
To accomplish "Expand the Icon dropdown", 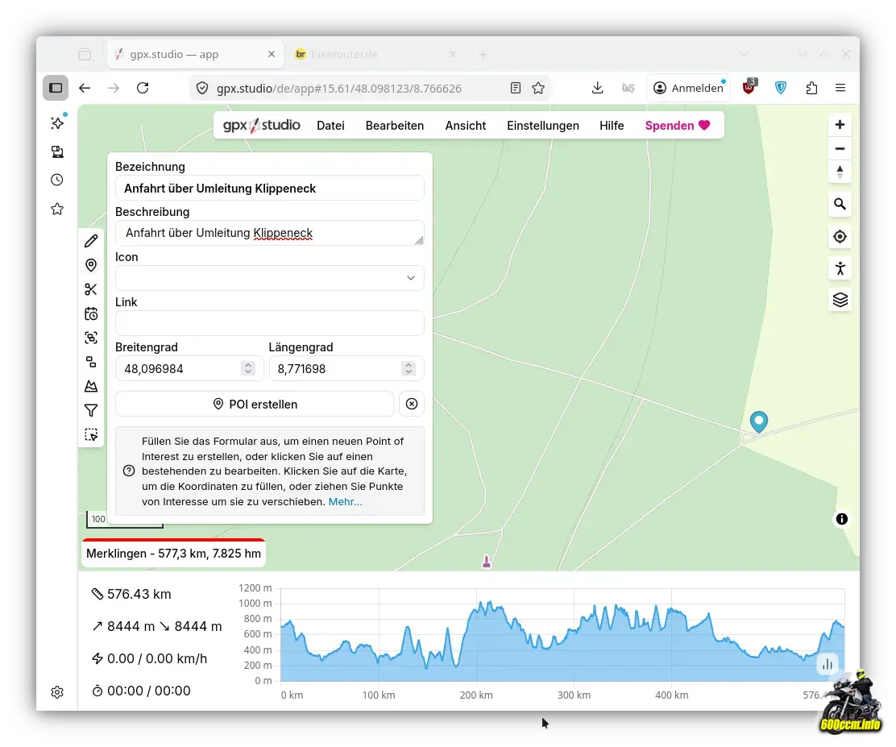I will click(269, 278).
